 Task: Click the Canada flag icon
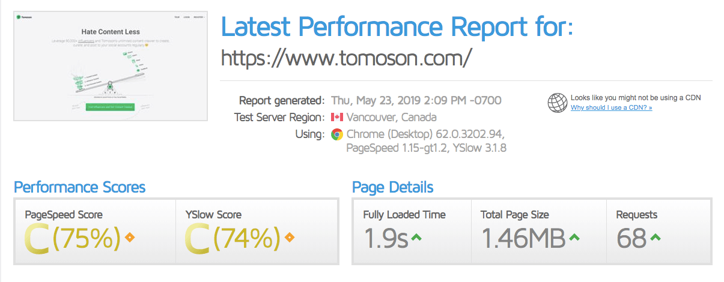[336, 117]
